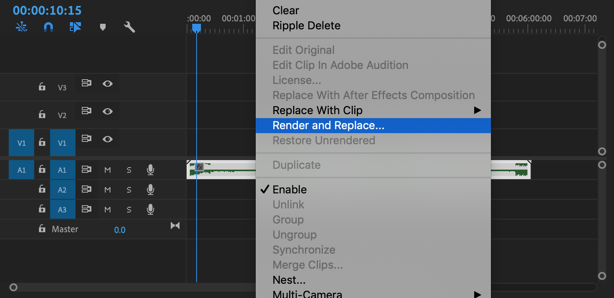Toggle Linked Selection icon
This screenshot has height=298, width=614.
[75, 27]
